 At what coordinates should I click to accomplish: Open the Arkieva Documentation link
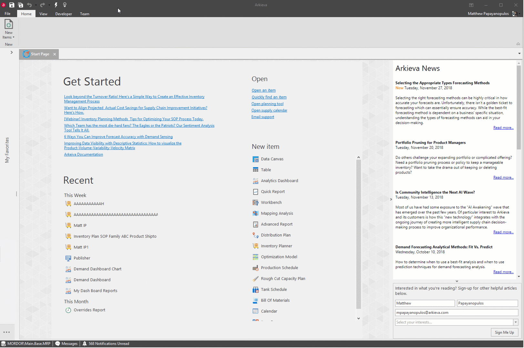(83, 155)
